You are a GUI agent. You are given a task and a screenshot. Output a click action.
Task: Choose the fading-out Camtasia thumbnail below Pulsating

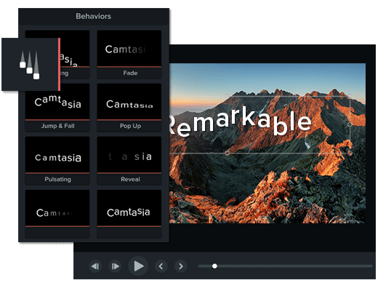tap(57, 209)
